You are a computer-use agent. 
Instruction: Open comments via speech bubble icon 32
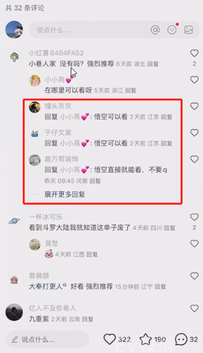coord(181,339)
